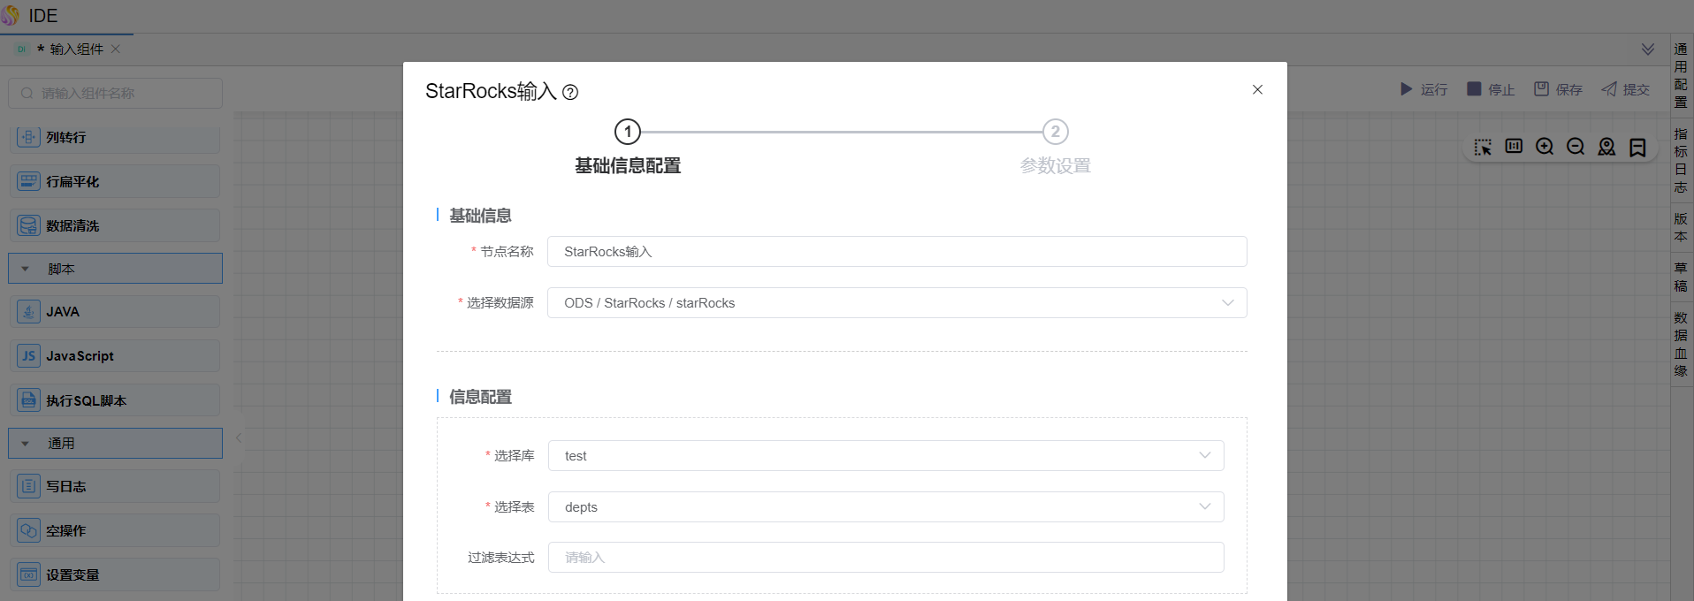Select the 写日志 component
1694x601 pixels.
point(115,486)
